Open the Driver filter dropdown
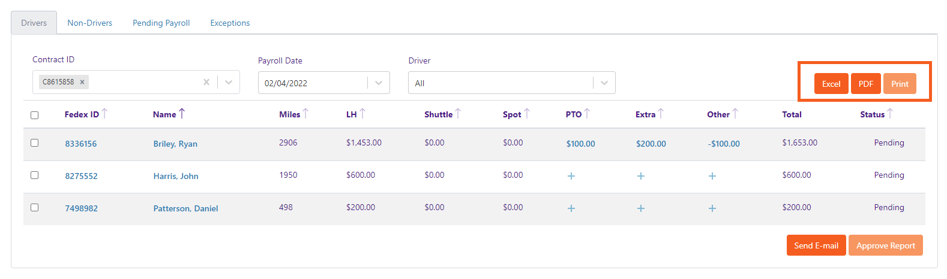The image size is (947, 279). [604, 83]
